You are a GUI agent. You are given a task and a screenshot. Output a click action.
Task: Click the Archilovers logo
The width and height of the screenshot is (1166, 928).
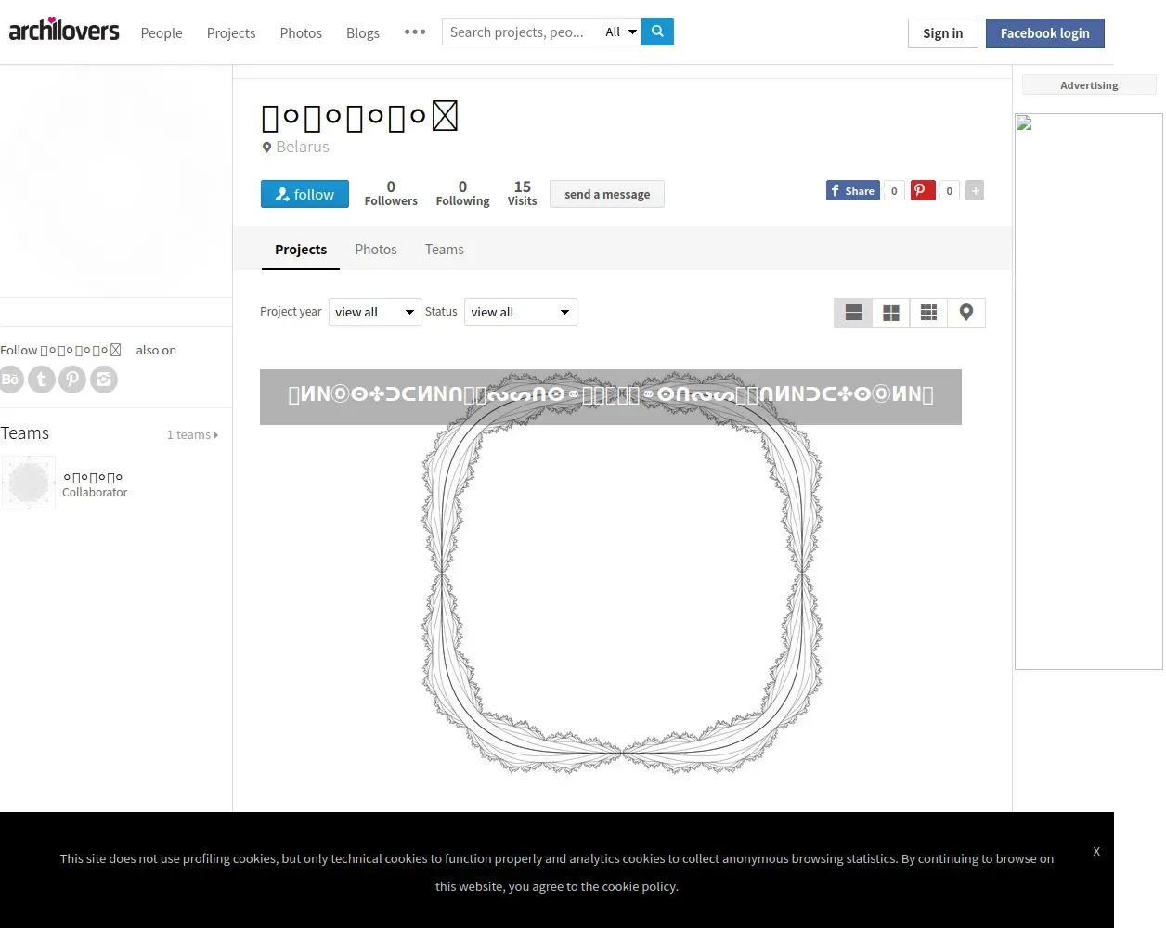click(x=64, y=30)
